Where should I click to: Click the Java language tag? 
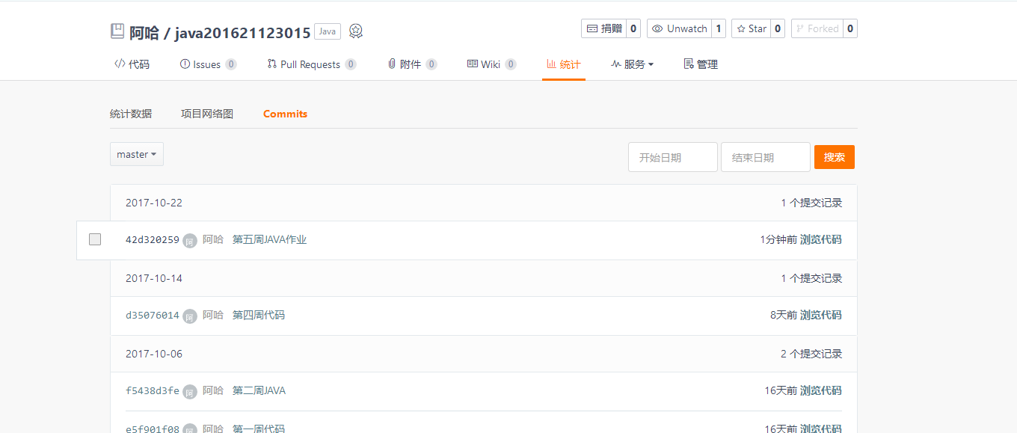point(328,31)
